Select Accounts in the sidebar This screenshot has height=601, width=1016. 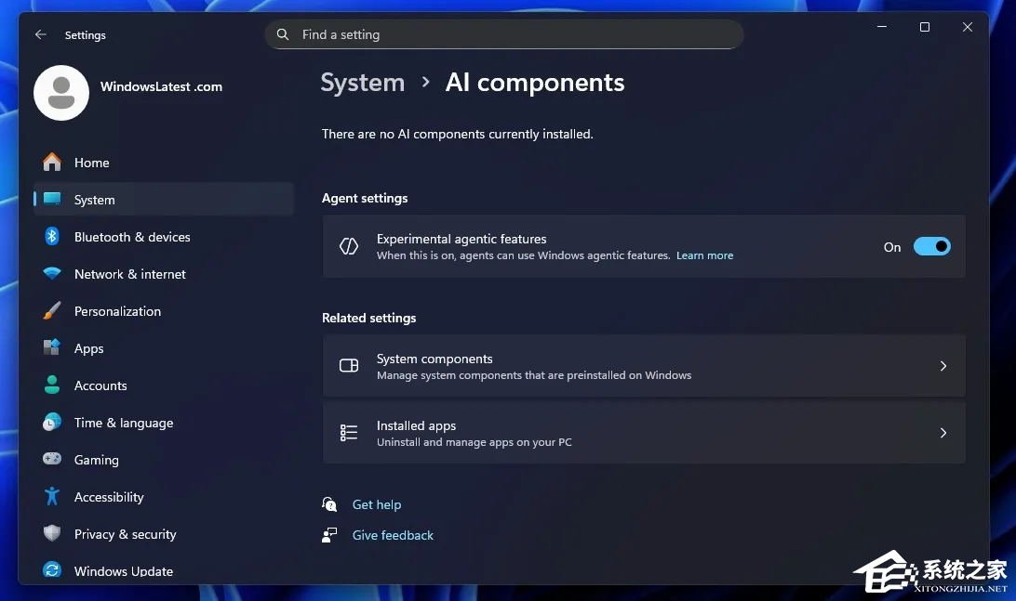click(x=100, y=385)
